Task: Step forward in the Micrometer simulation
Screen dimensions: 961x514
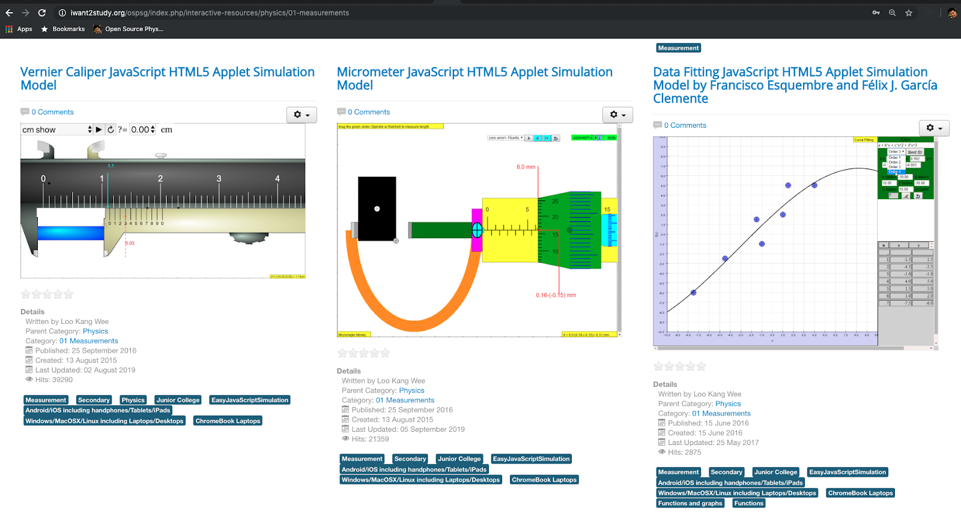Action: [x=547, y=138]
